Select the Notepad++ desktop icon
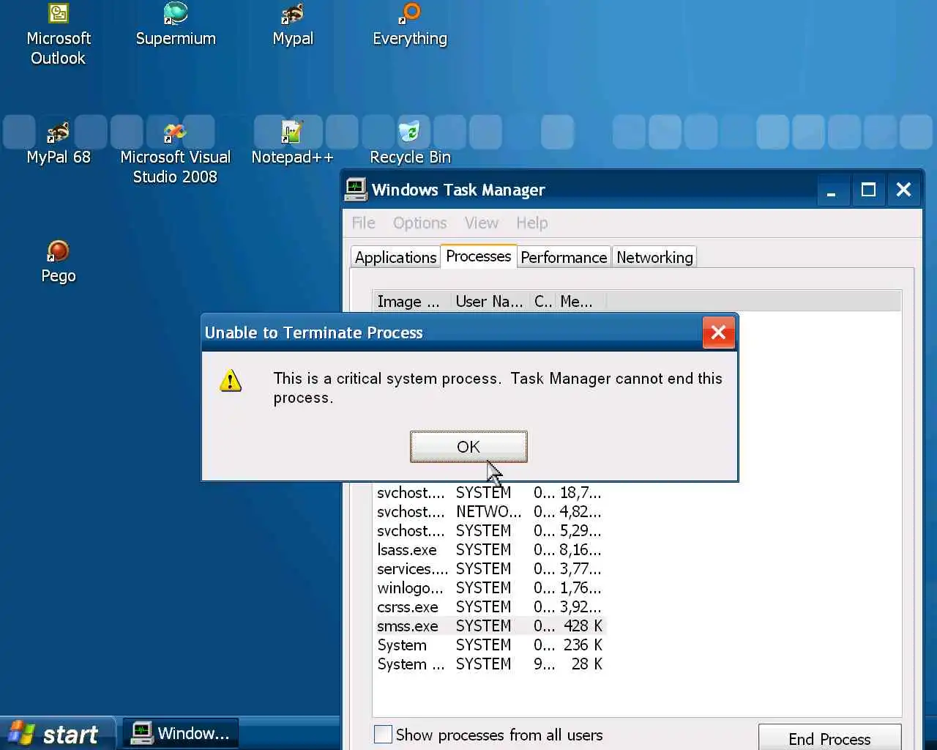Viewport: 937px width, 750px height. [x=292, y=144]
